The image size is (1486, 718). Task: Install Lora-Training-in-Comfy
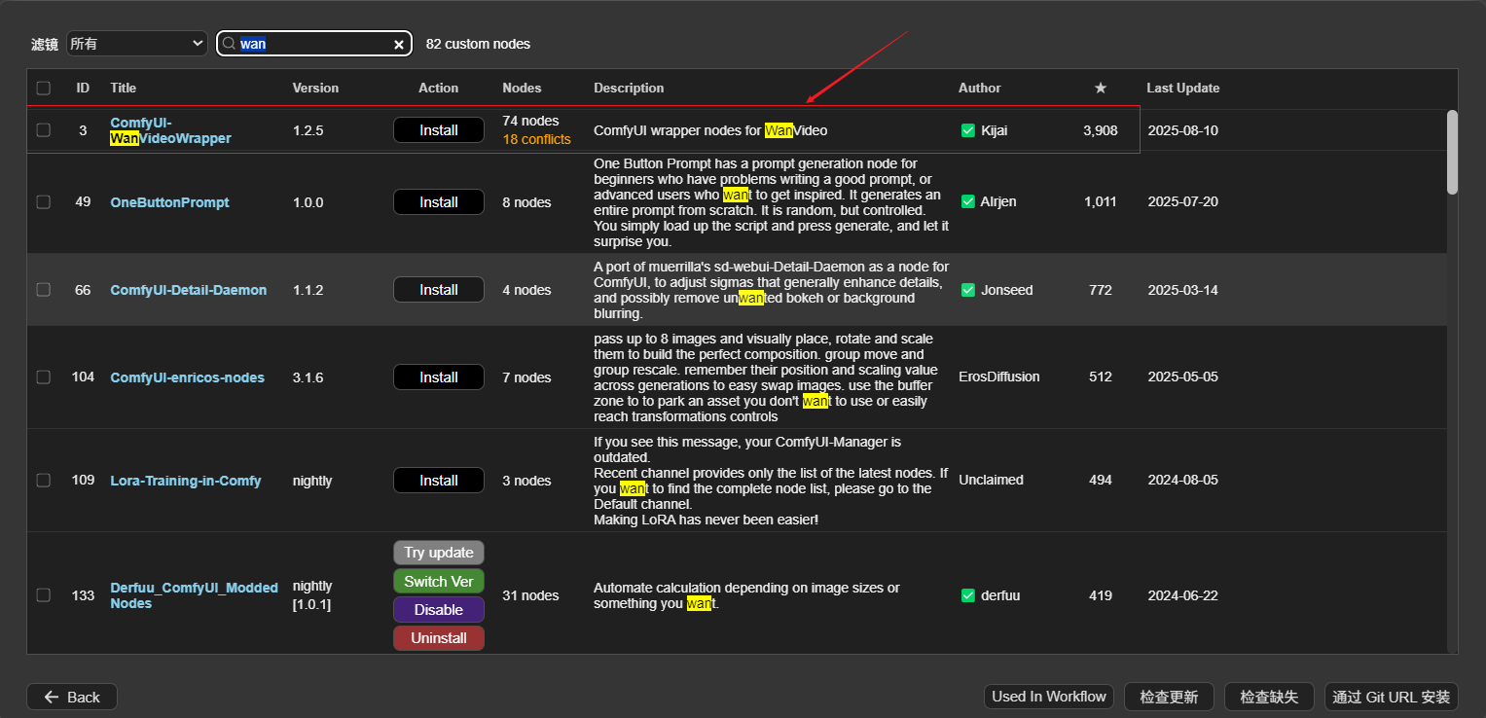pos(439,481)
